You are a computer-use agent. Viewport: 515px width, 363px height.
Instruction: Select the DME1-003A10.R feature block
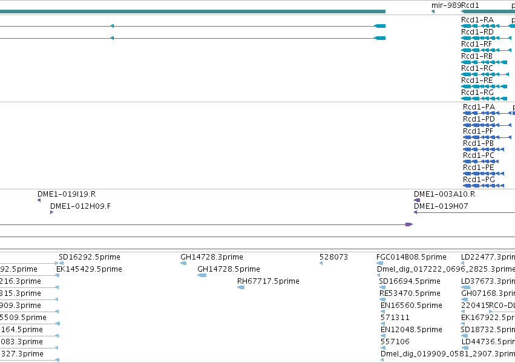click(417, 200)
